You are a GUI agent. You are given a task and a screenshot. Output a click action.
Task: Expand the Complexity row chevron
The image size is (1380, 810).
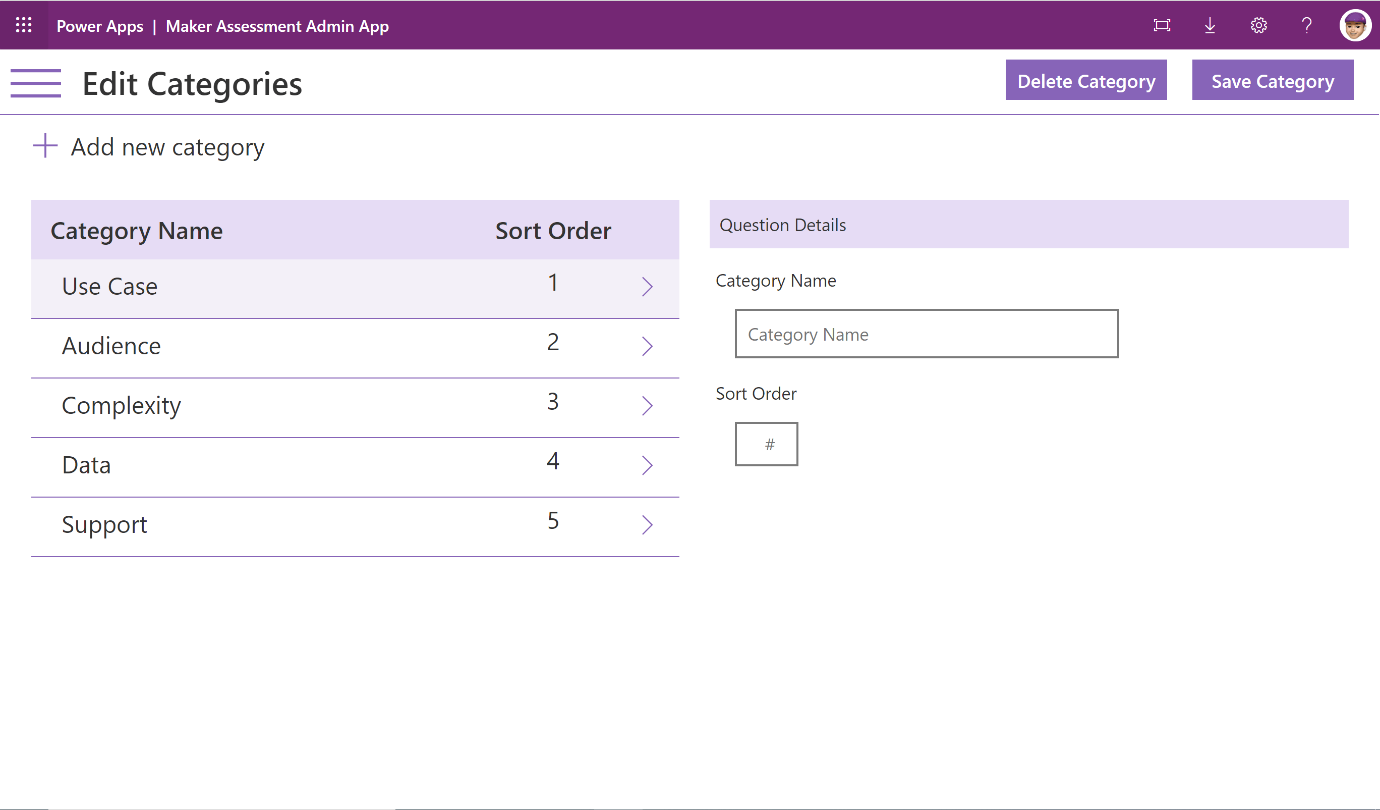647,406
